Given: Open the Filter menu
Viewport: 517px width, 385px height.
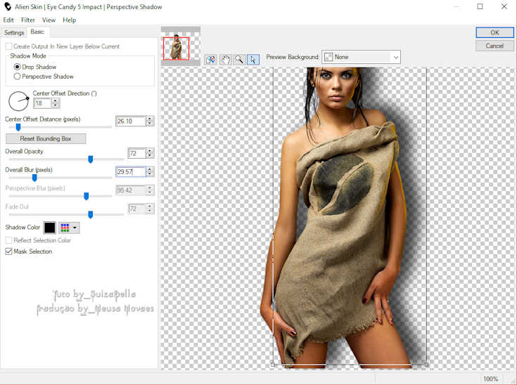Looking at the screenshot, I should coord(28,20).
